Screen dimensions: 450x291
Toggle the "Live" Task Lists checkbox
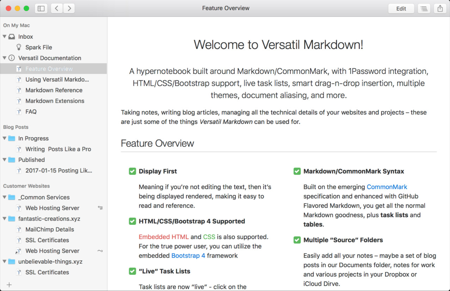[x=132, y=271]
